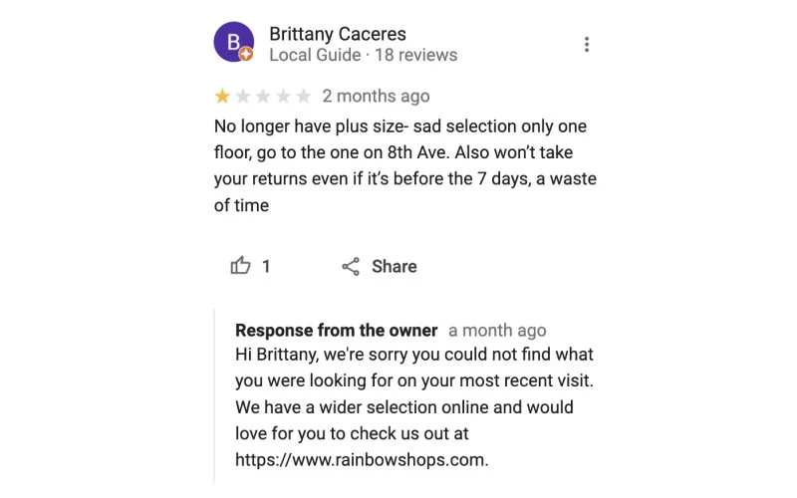The width and height of the screenshot is (797, 498).
Task: Click the third grey rating star
Action: [263, 96]
